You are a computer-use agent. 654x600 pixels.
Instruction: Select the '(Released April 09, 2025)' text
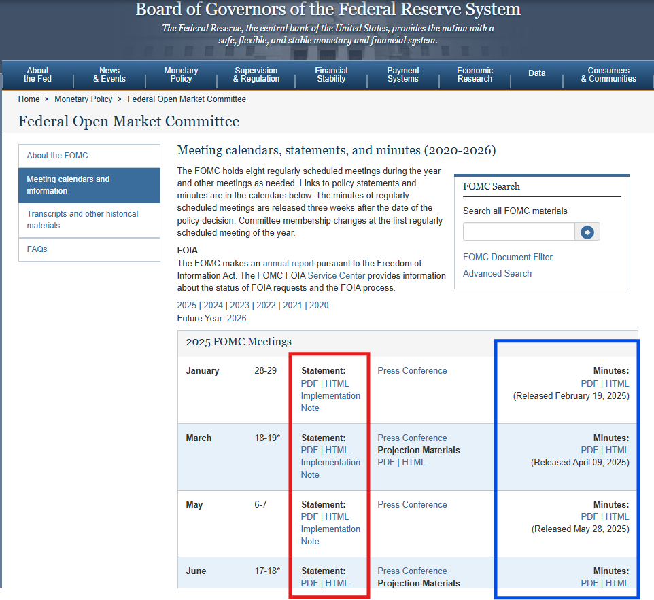tap(580, 463)
